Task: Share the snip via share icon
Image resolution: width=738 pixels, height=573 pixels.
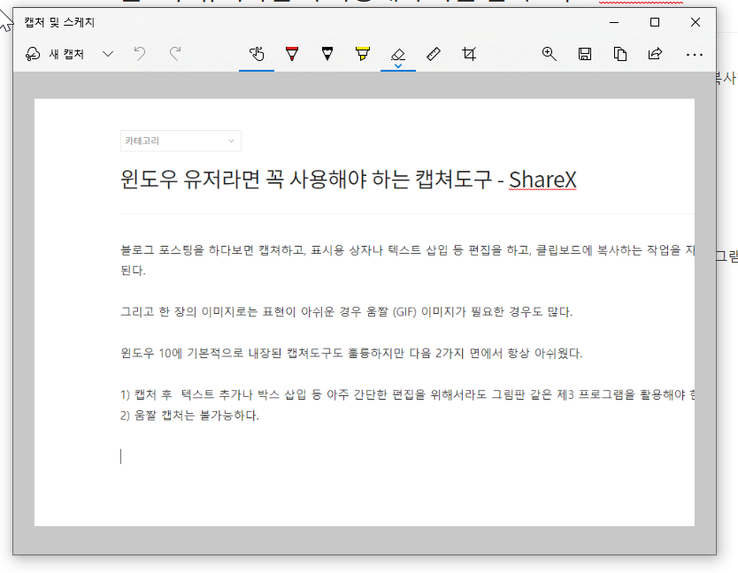Action: click(655, 54)
